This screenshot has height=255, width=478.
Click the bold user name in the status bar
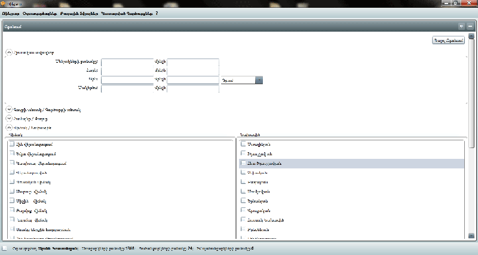[58, 248]
